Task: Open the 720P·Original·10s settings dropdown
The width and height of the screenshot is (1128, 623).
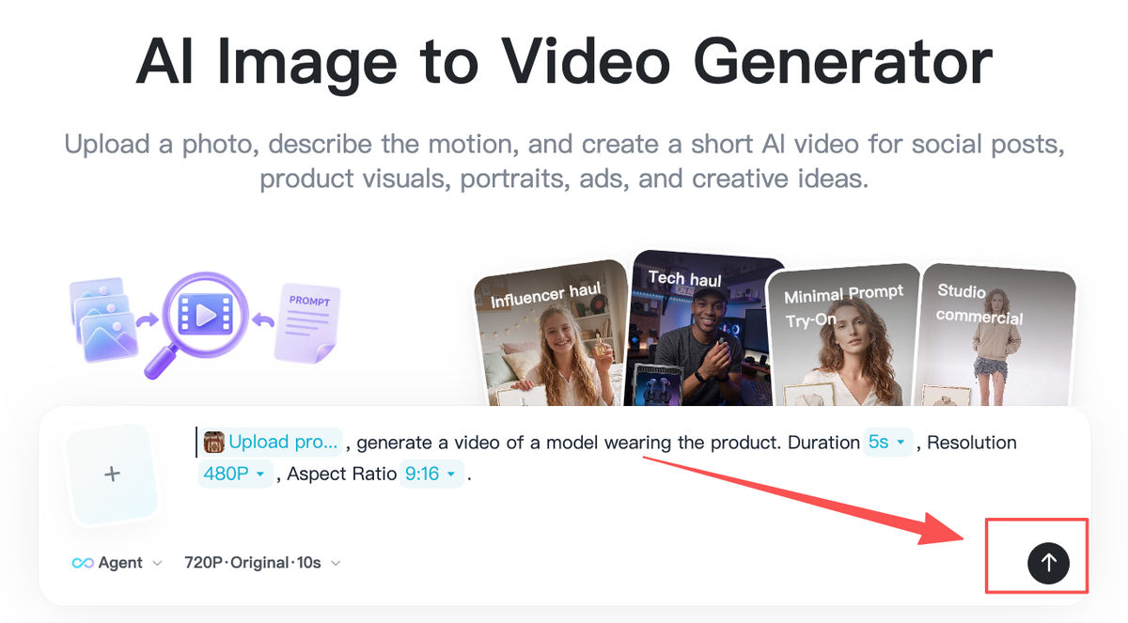Action: coord(262,563)
